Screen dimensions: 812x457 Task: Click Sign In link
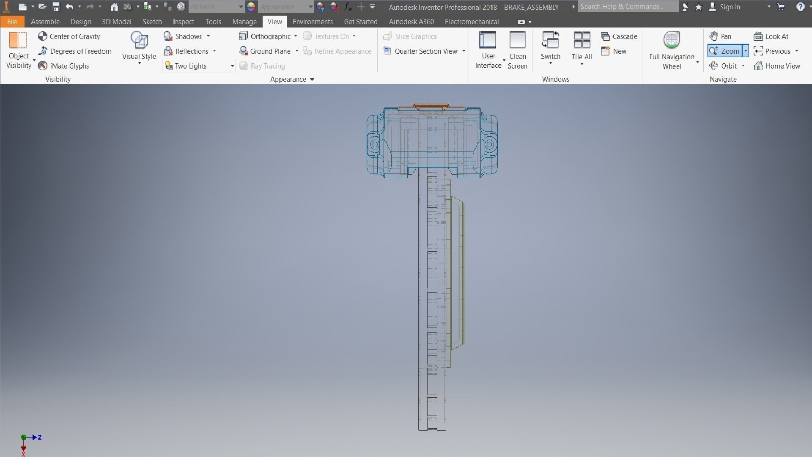[730, 7]
